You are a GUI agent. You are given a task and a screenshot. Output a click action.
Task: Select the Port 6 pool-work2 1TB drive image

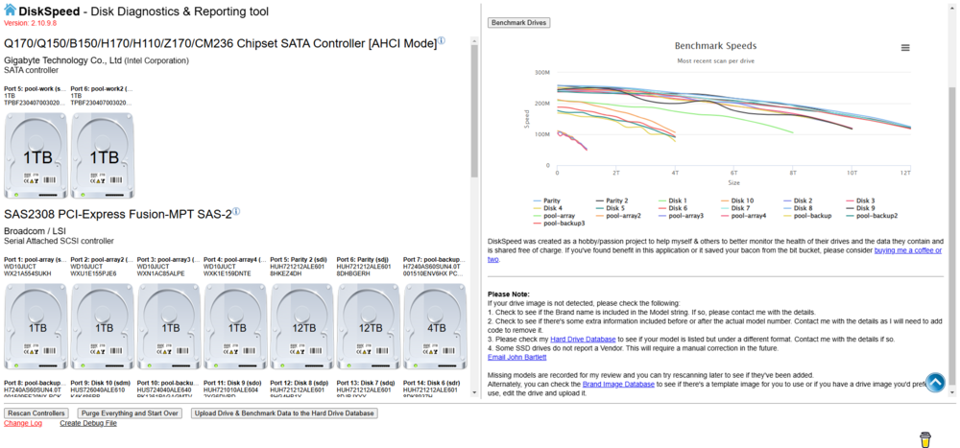coord(104,155)
